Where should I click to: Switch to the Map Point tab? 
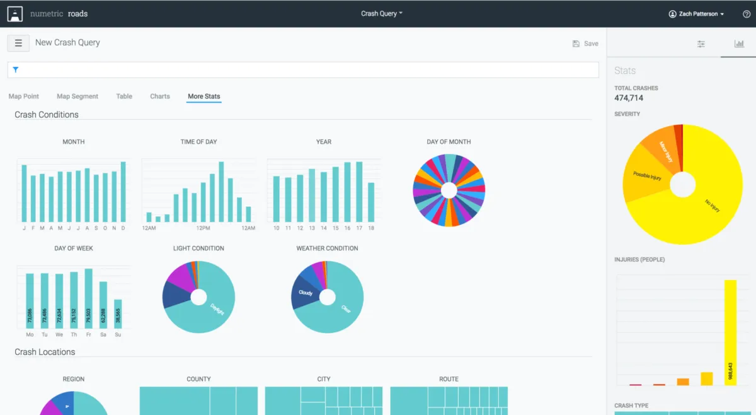(x=24, y=96)
